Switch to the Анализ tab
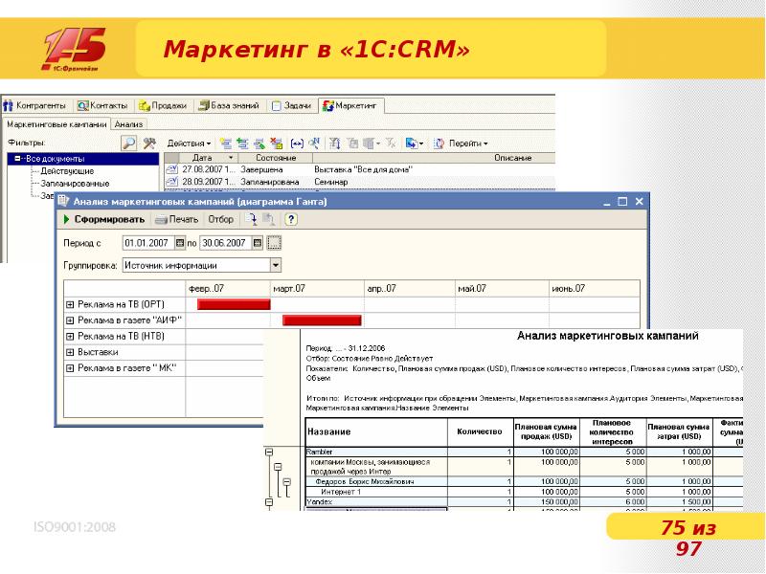The height and width of the screenshot is (574, 766). [128, 123]
